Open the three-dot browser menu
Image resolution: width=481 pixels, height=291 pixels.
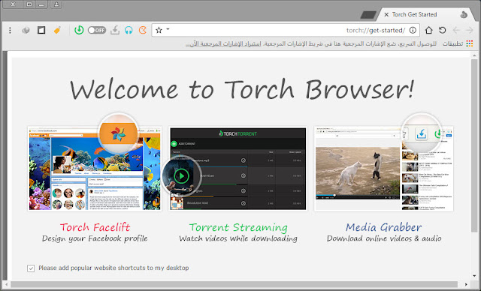pyautogui.click(x=10, y=30)
